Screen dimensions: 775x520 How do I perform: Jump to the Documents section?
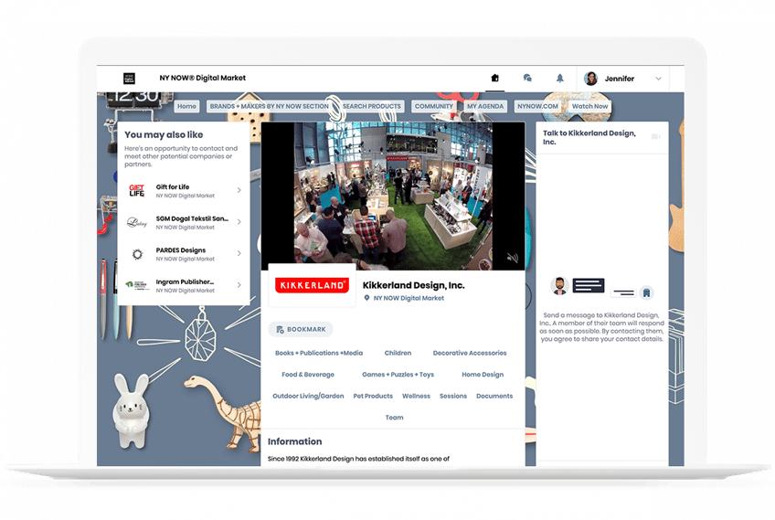pos(494,397)
